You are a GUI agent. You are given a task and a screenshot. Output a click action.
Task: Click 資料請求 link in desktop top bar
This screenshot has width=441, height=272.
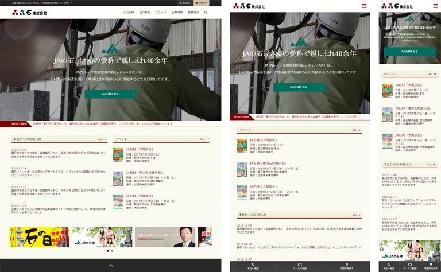[x=185, y=3]
